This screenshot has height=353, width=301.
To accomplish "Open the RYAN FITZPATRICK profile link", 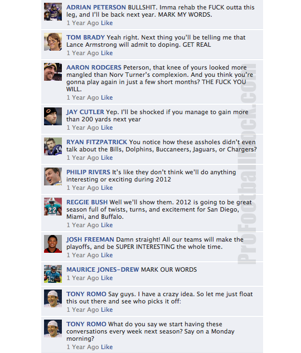I will click(x=96, y=142).
